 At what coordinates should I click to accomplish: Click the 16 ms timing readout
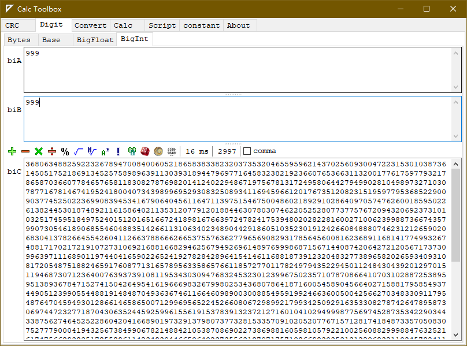coord(197,151)
